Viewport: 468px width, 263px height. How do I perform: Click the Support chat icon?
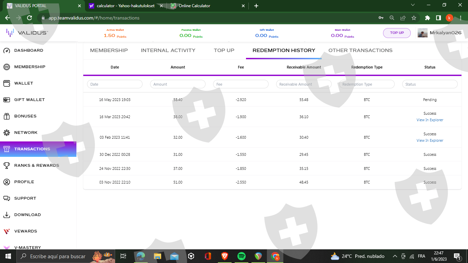pos(7,198)
